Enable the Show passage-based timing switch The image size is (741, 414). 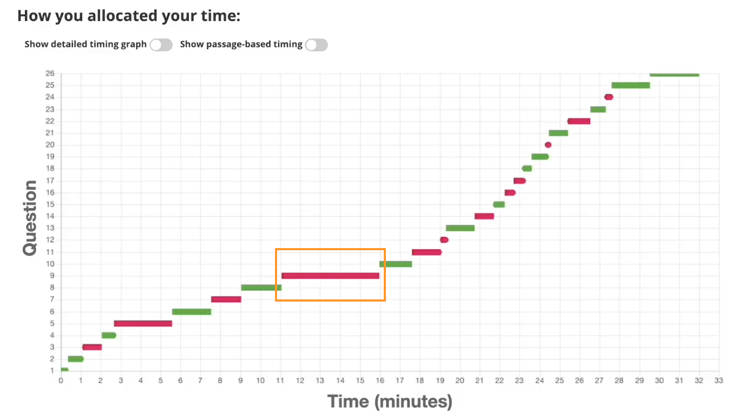click(x=316, y=45)
